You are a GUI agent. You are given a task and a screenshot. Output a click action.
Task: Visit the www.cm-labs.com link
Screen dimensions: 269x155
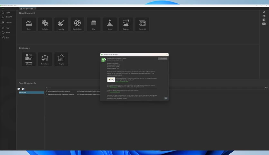click(x=115, y=92)
